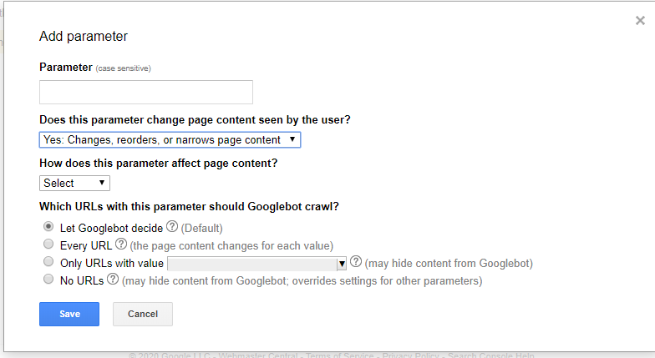The image size is (655, 358).
Task: Open the Terms of Service link
Action: point(339,355)
